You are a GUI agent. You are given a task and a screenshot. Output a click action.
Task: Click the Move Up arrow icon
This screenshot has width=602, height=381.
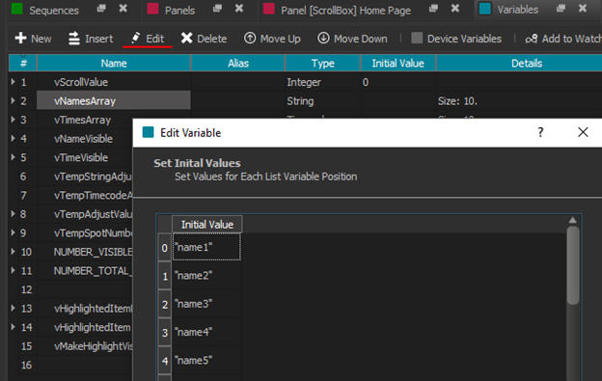pos(250,38)
